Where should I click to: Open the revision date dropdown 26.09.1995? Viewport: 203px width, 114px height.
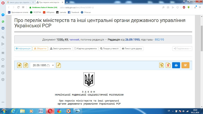tap(42, 65)
